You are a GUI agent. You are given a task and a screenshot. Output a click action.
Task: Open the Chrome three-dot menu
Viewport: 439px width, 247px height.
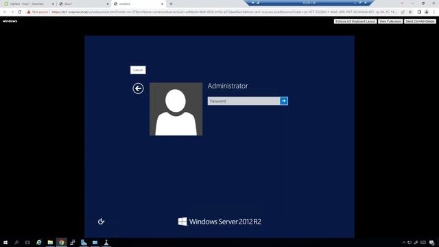click(x=434, y=12)
